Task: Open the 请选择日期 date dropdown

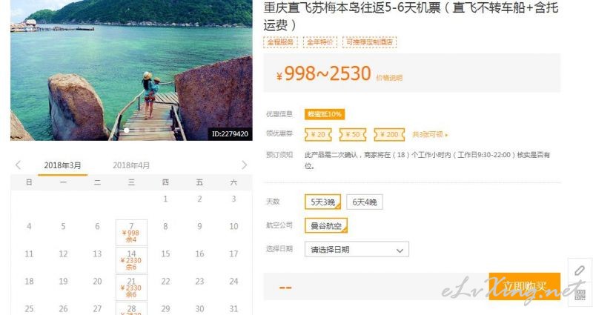Action: 357,249
